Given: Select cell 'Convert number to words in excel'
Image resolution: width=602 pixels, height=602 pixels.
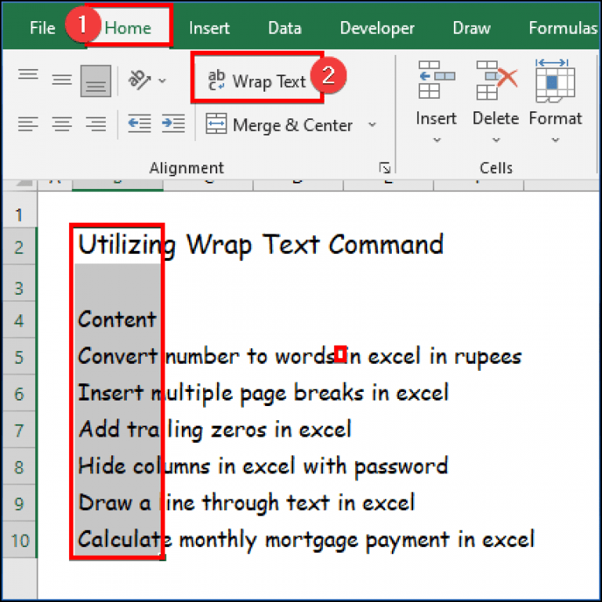Looking at the screenshot, I should pyautogui.click(x=118, y=357).
